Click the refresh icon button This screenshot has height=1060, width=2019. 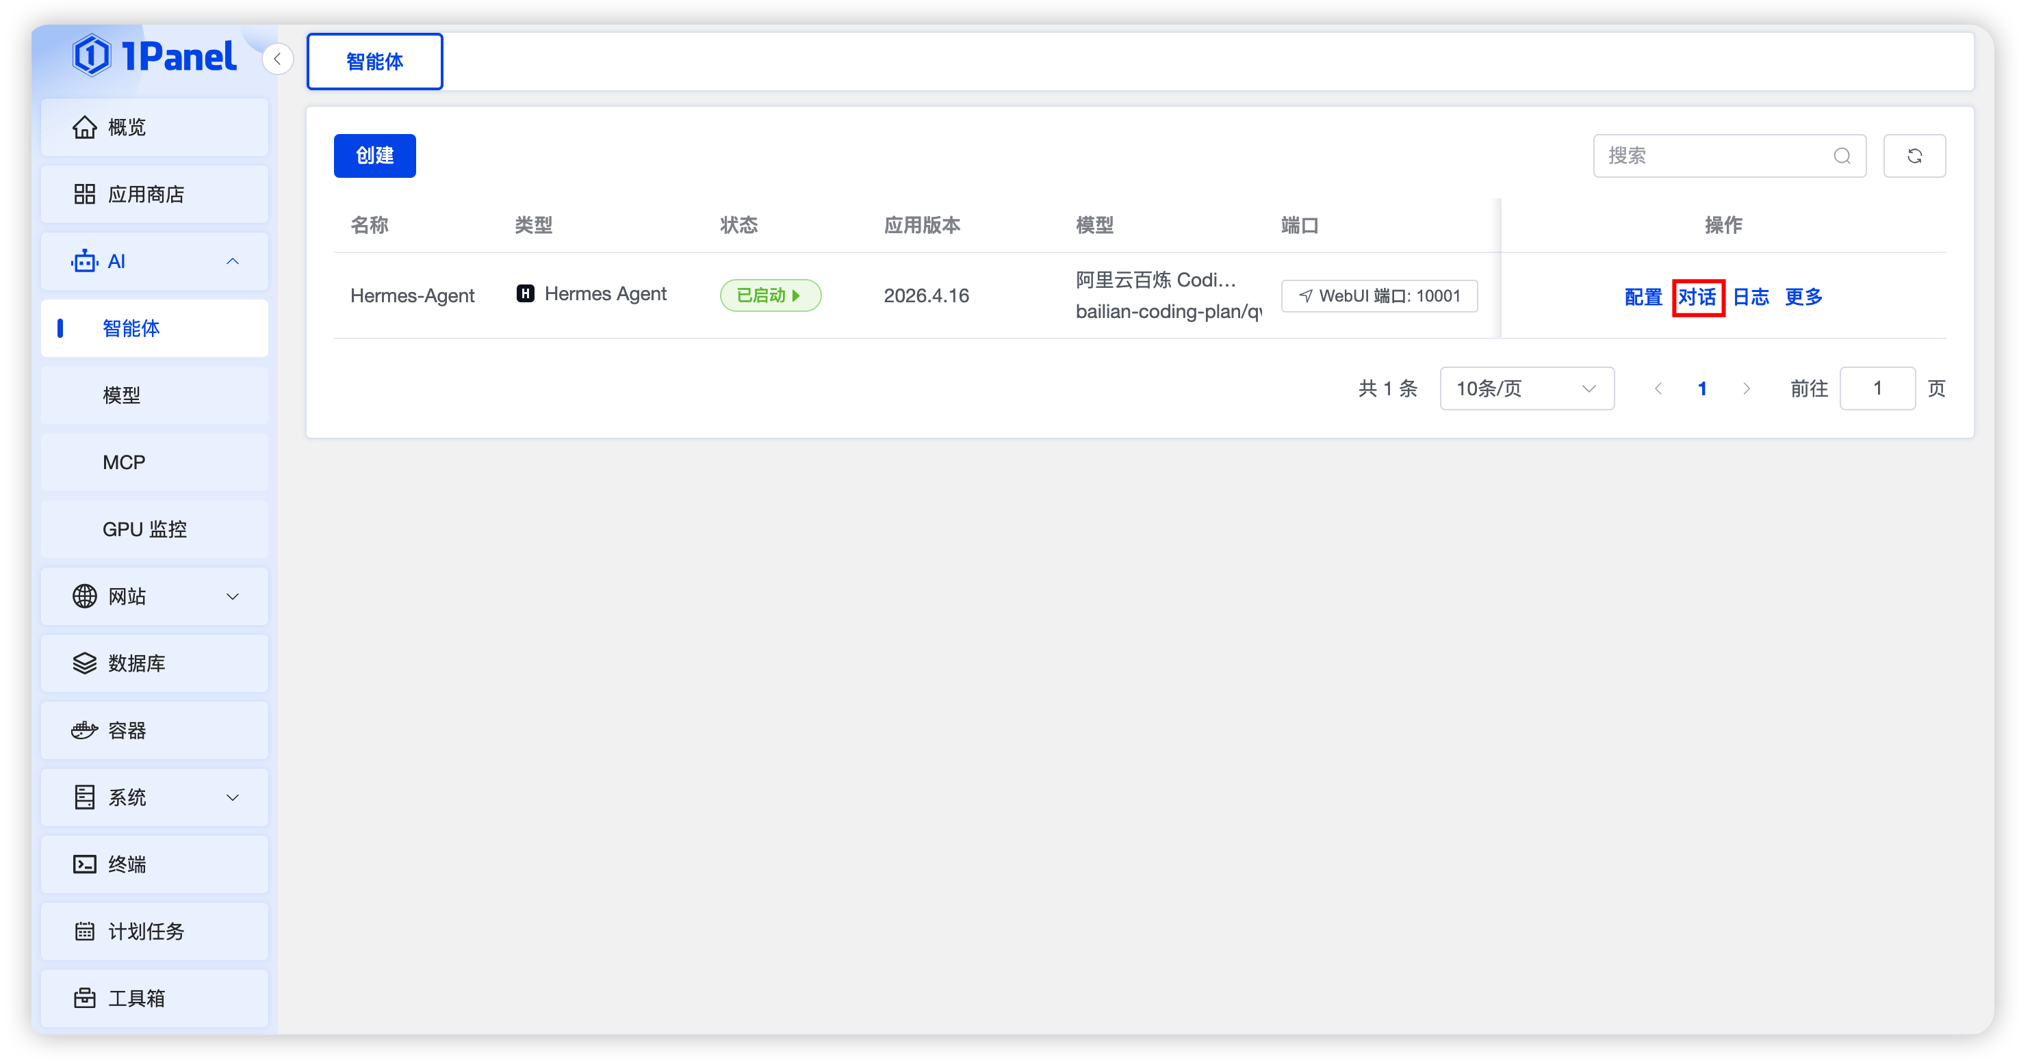click(1914, 156)
